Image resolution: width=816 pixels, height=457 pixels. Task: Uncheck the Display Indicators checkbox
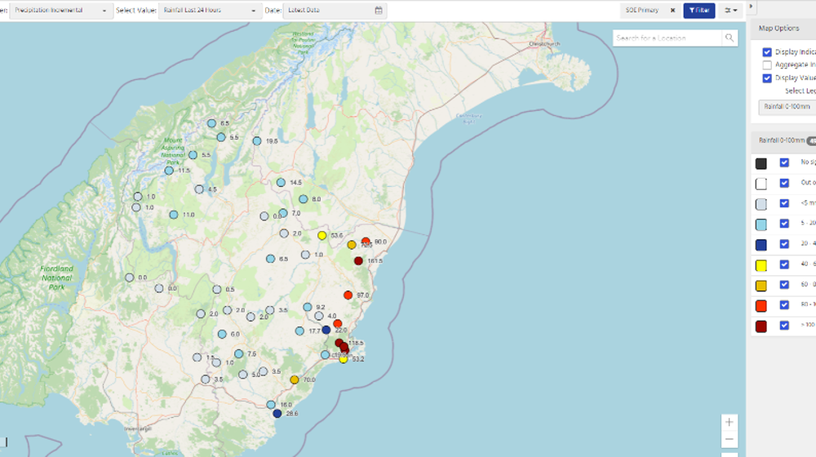pyautogui.click(x=767, y=52)
